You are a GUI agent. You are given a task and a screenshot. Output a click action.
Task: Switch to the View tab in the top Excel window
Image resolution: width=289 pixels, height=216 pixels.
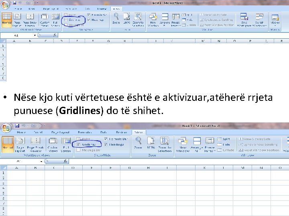tap(116, 9)
